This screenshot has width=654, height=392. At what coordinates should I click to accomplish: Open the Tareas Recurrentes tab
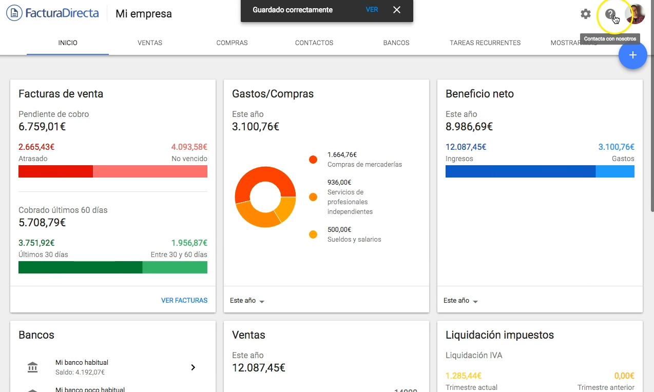[485, 43]
